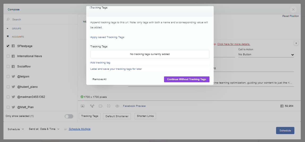Click Add tracking tag link

pos(100,63)
